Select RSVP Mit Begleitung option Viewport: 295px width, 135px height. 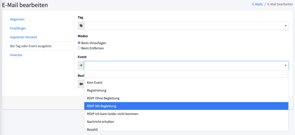101,106
